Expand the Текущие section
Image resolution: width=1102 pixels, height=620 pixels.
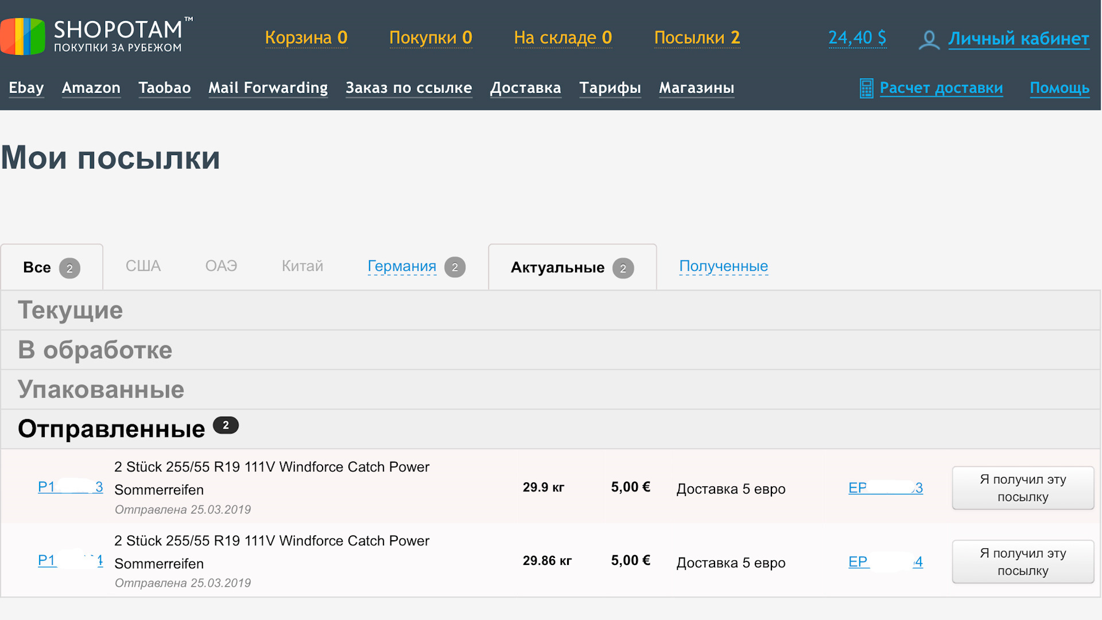click(550, 311)
